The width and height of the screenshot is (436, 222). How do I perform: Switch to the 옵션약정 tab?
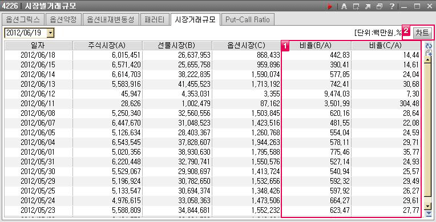coord(63,19)
